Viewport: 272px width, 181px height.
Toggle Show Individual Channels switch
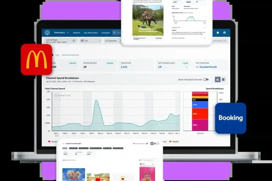(206, 79)
